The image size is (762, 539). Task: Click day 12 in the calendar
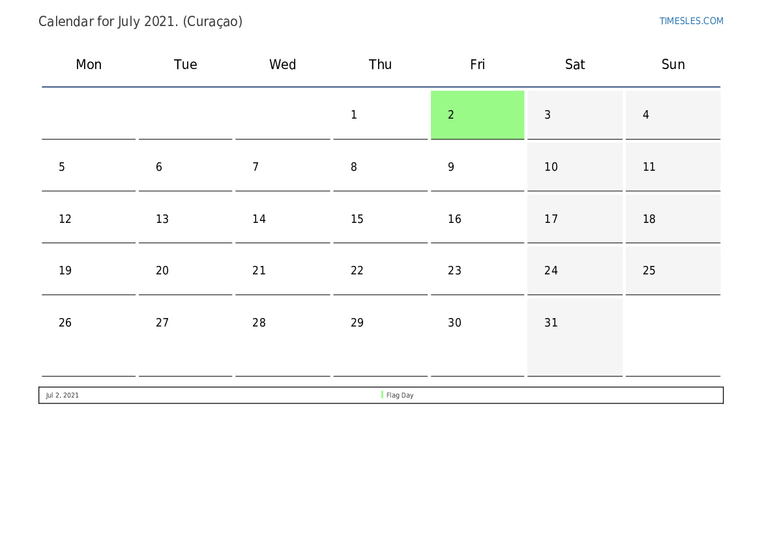89,219
